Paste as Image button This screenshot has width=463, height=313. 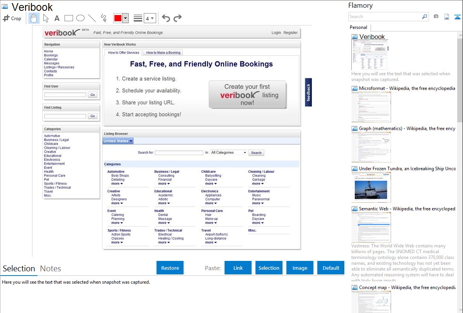(x=300, y=268)
